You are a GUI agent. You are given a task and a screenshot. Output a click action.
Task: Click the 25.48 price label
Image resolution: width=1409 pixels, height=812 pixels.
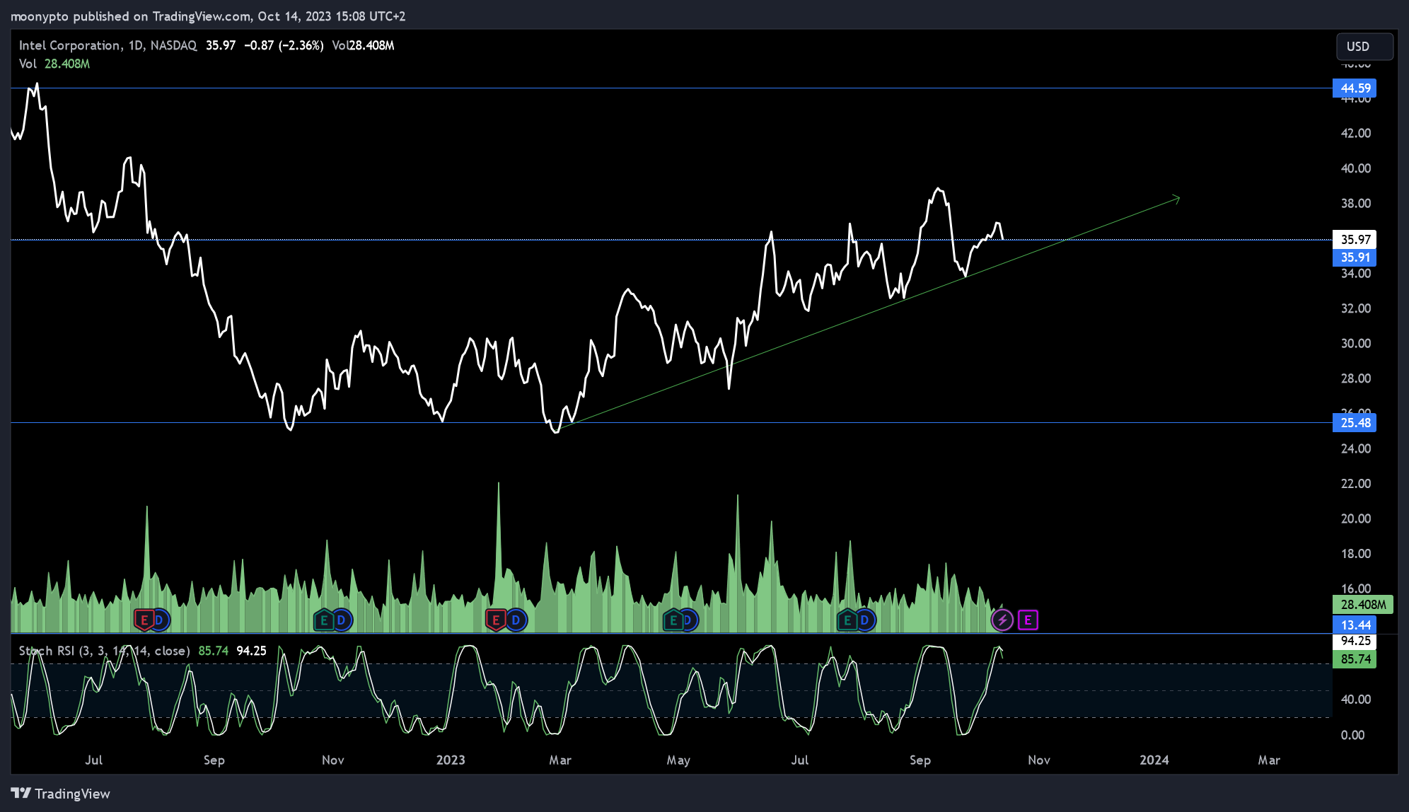(1355, 423)
